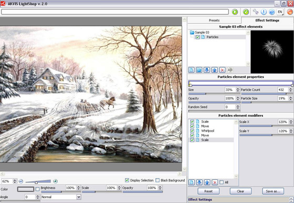This screenshot has height=203, width=294.
Task: Toggle the second Move modifier checkbox
Action: tap(192, 135)
